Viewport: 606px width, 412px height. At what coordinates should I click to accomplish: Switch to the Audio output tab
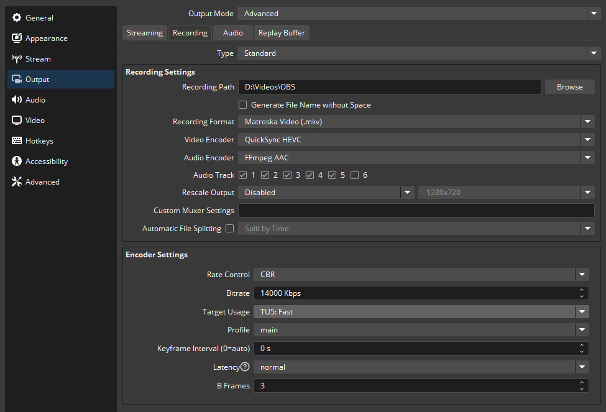tap(232, 33)
